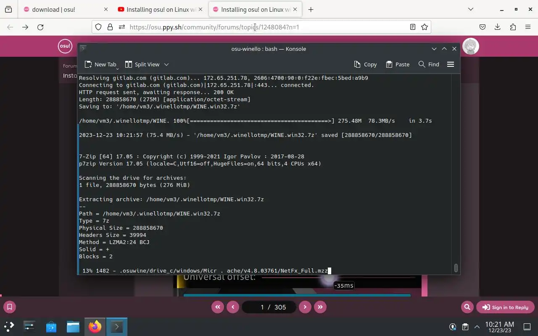This screenshot has height=336, width=538.
Task: Click the user avatar on osu! site
Action: coord(471,46)
